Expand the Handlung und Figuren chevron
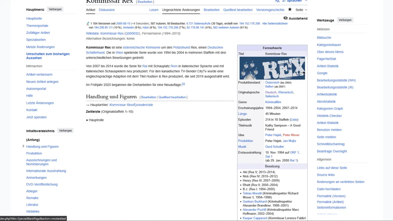393x221 pixels. coord(24,146)
